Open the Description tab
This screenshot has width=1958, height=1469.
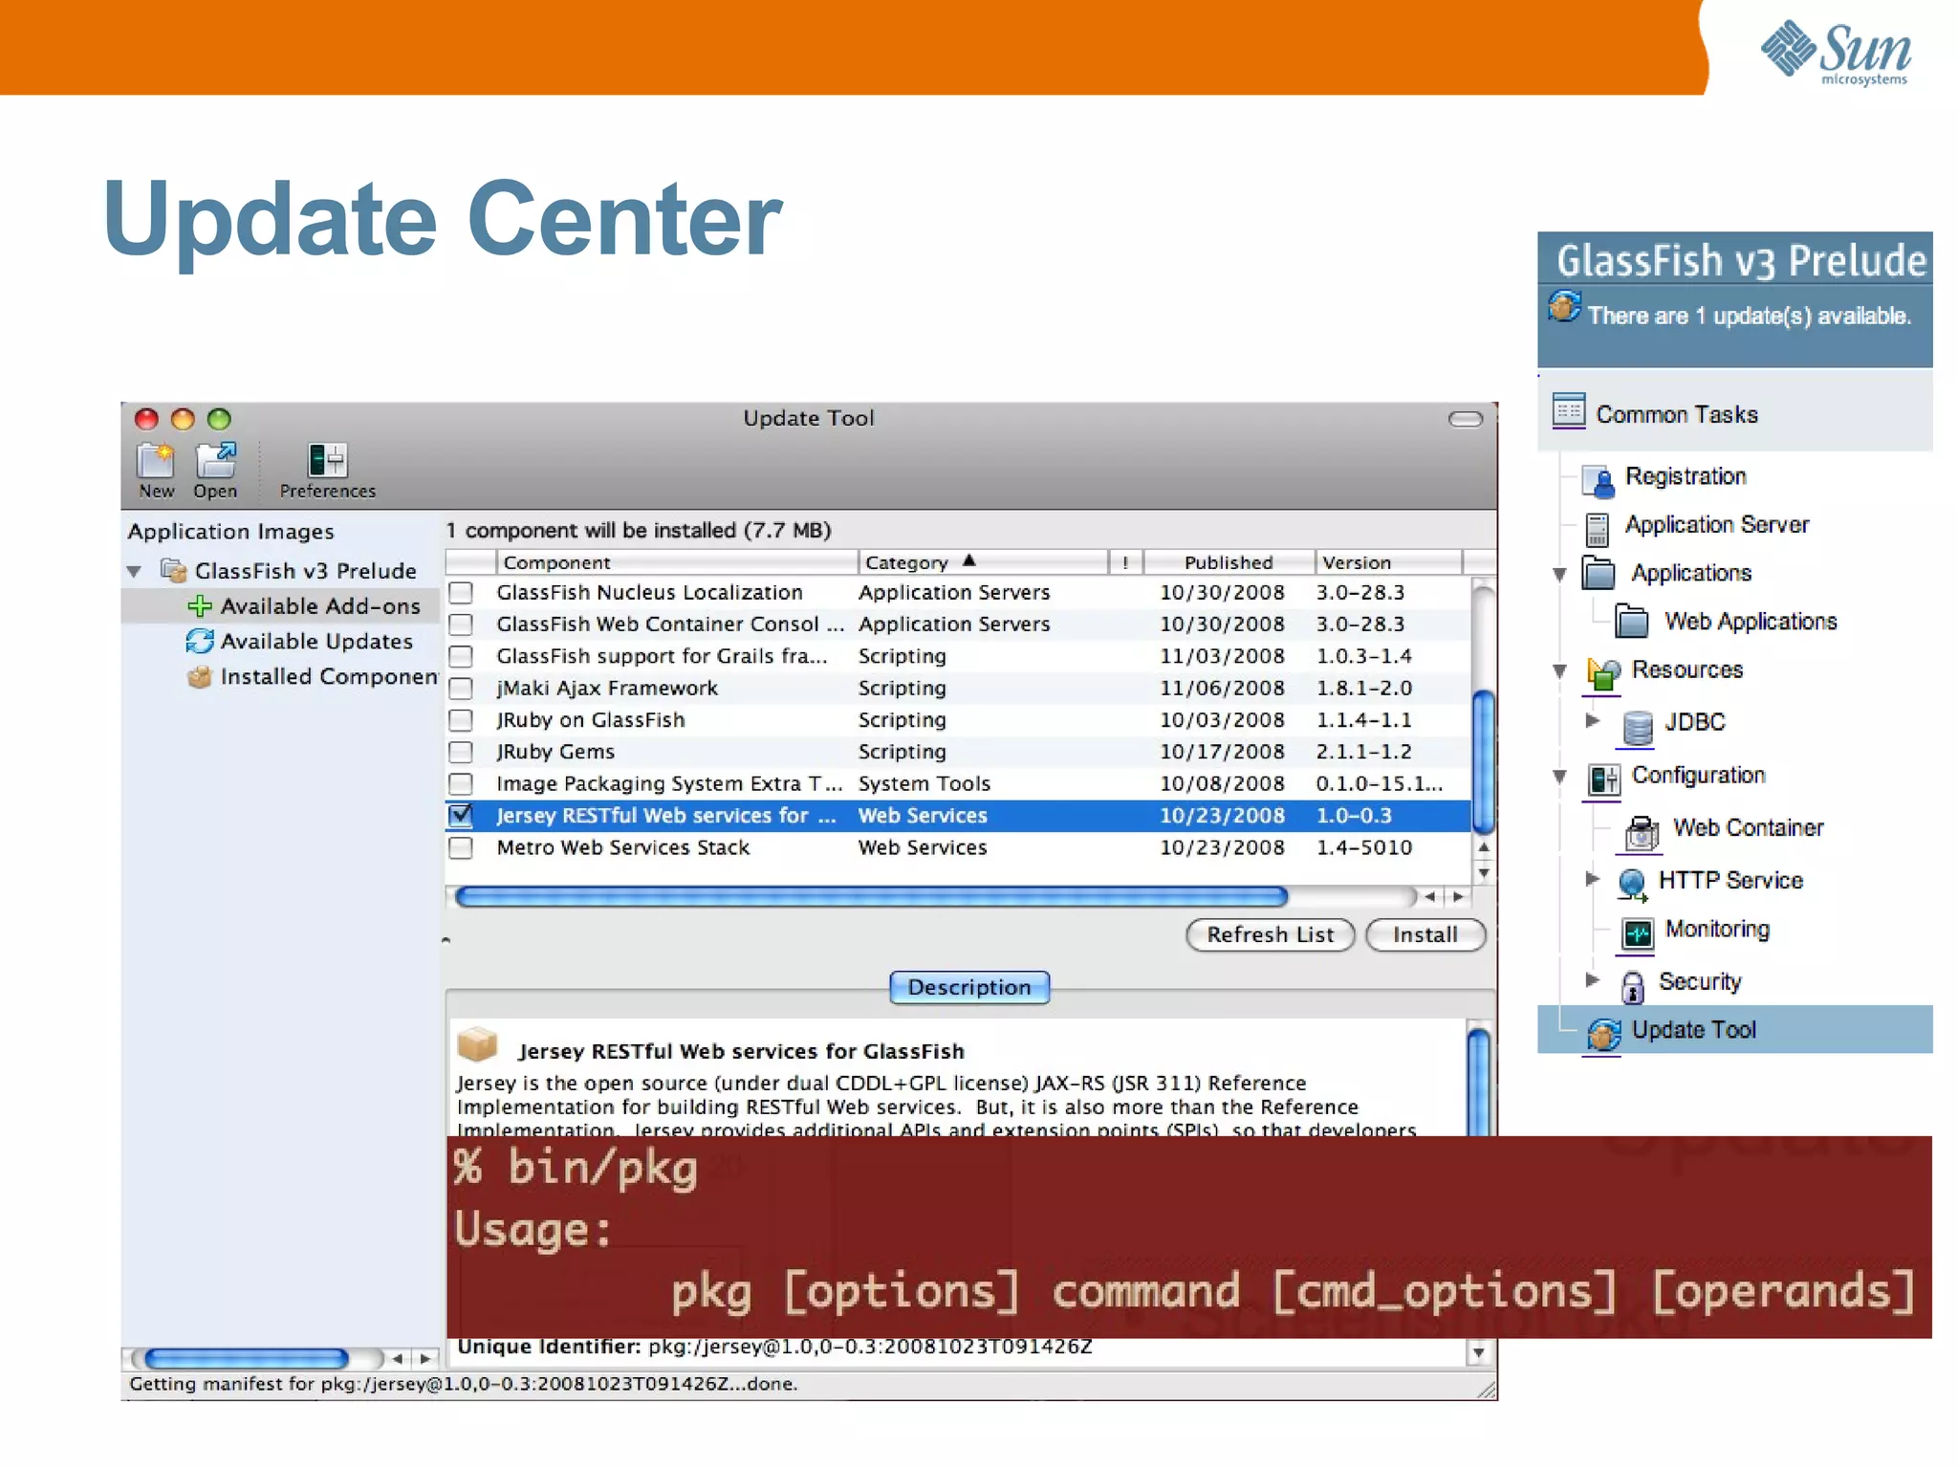tap(968, 987)
